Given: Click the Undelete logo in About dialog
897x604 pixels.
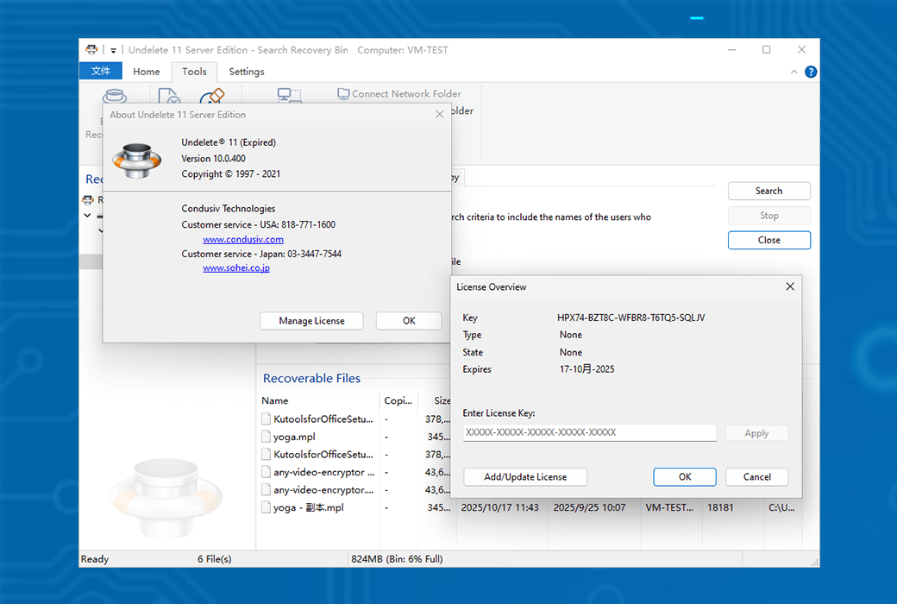Looking at the screenshot, I should pos(137,159).
